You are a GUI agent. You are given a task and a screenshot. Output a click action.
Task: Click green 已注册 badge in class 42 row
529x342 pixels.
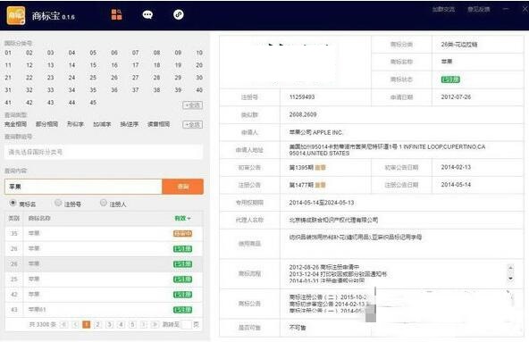(x=182, y=295)
